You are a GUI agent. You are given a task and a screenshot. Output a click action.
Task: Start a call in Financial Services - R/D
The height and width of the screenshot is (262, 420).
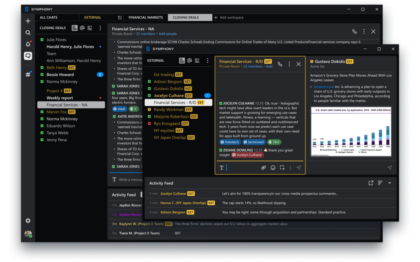pyautogui.click(x=280, y=64)
